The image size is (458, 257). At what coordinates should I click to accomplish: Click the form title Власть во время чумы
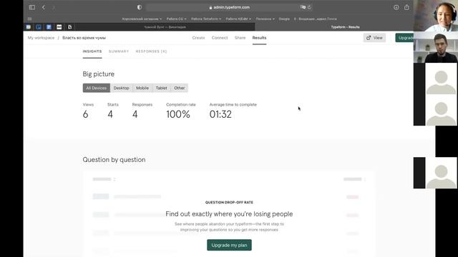84,38
